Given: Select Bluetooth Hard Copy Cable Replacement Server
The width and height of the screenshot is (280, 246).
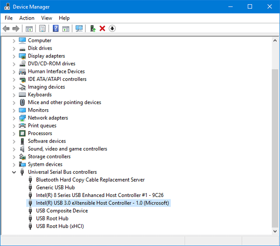Looking at the screenshot, I should pos(90,180).
